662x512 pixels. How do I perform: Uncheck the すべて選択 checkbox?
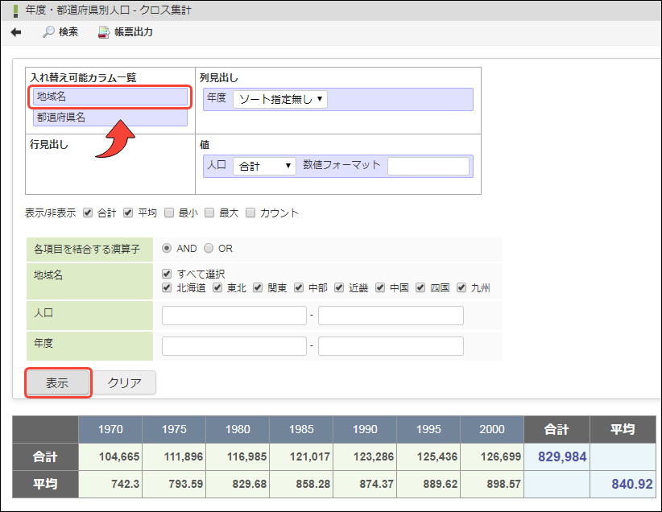point(167,274)
